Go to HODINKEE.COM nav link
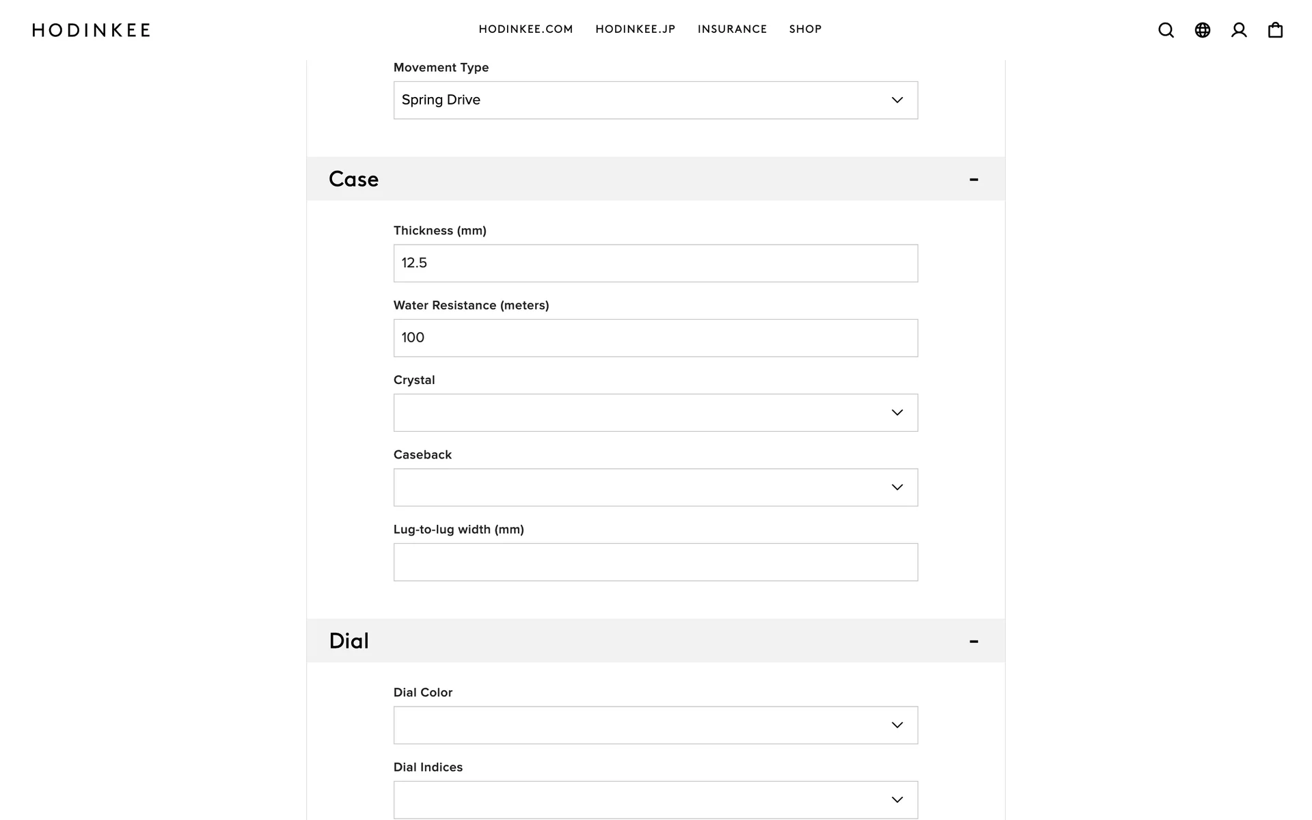1312x820 pixels. coord(525,29)
